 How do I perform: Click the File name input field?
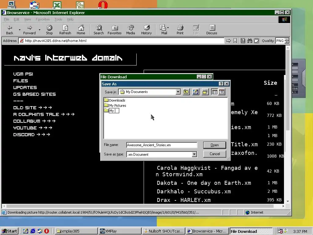click(x=162, y=145)
